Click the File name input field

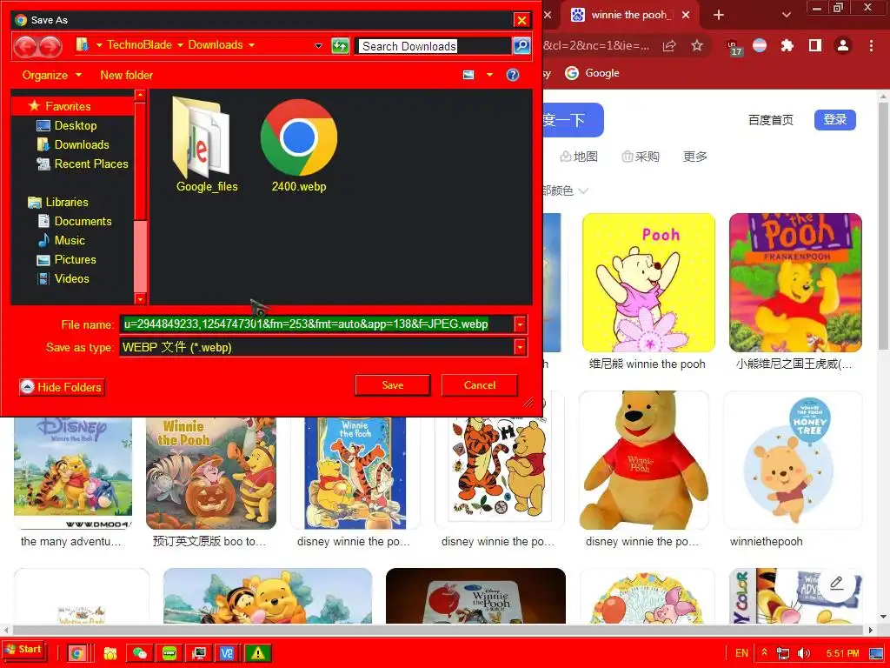[315, 324]
